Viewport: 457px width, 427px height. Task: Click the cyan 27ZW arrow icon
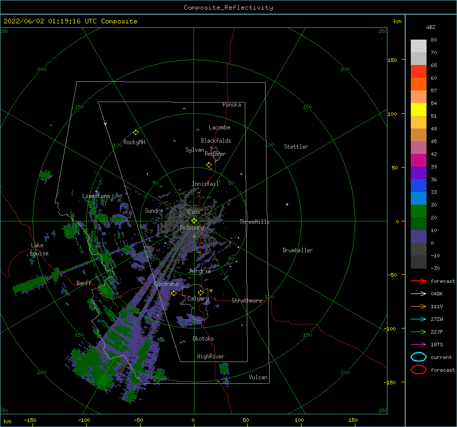pyautogui.click(x=418, y=319)
